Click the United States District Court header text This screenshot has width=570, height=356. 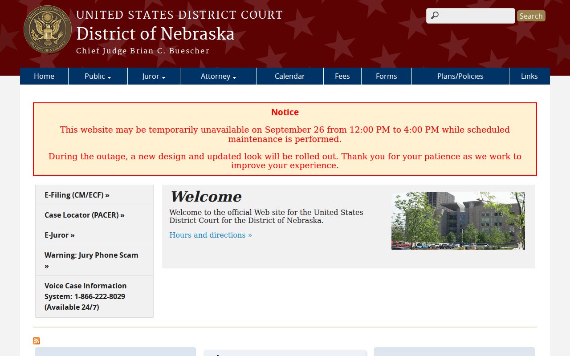(179, 15)
